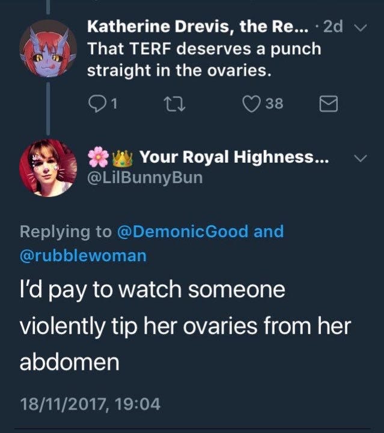
Task: Click the Katherine Drevis display name
Action: pyautogui.click(x=198, y=26)
